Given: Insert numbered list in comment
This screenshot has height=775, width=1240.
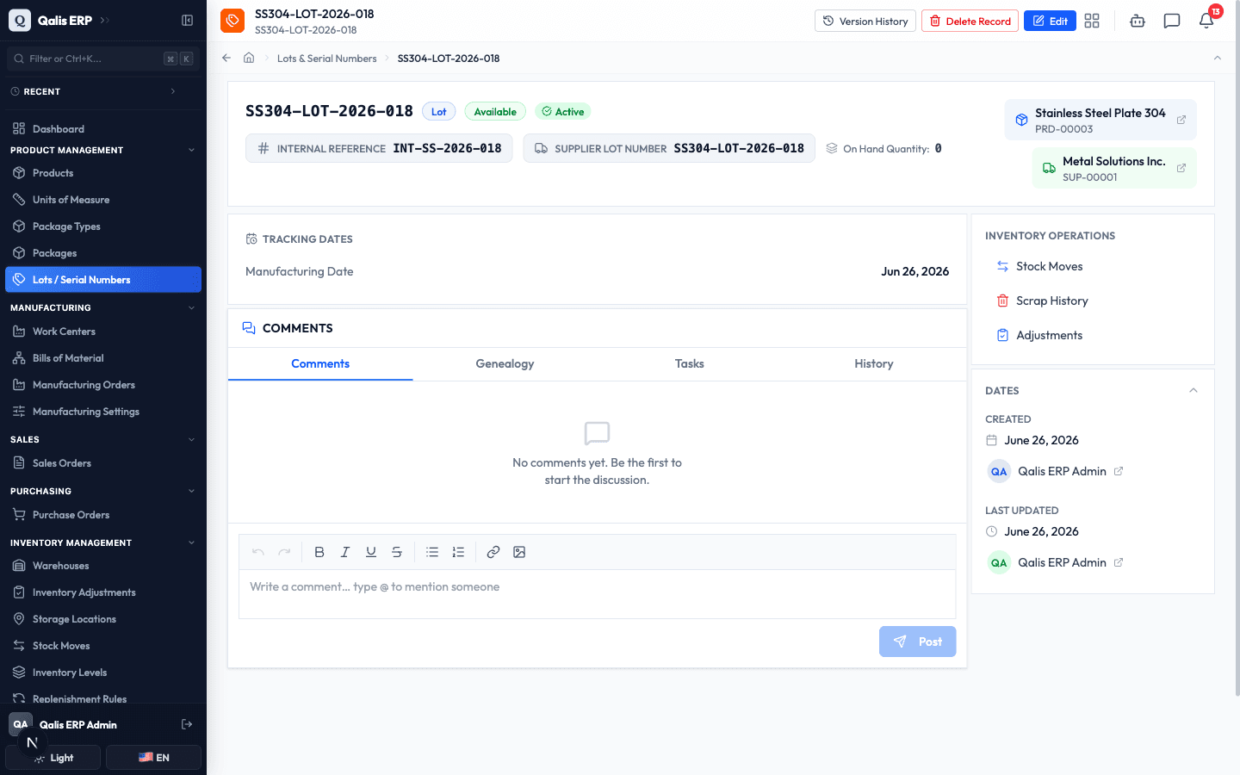Looking at the screenshot, I should (458, 552).
